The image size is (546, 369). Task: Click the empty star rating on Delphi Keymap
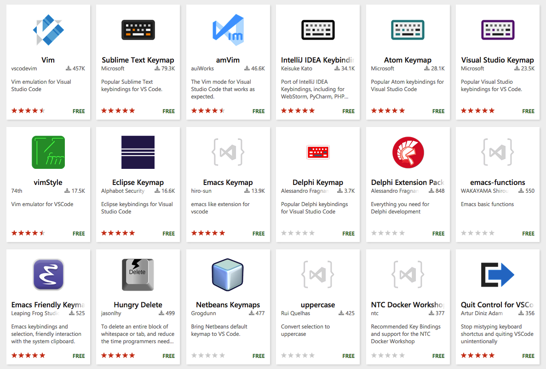pyautogui.click(x=298, y=233)
